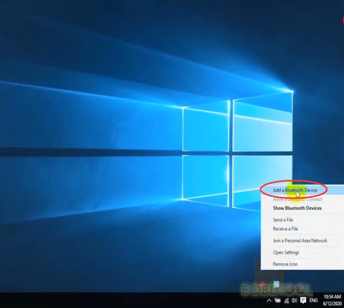The height and width of the screenshot is (308, 344).
Task: Click the speaker volume tray icon
Action: 294,301
